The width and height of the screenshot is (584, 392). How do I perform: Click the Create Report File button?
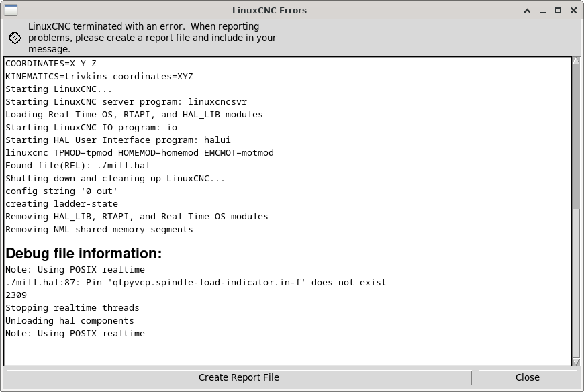[239, 377]
